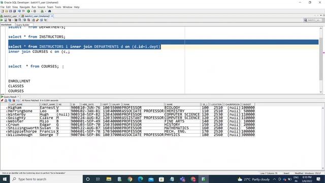Click the Save icon in main toolbar
This screenshot has height=183, width=325.
(10, 11)
